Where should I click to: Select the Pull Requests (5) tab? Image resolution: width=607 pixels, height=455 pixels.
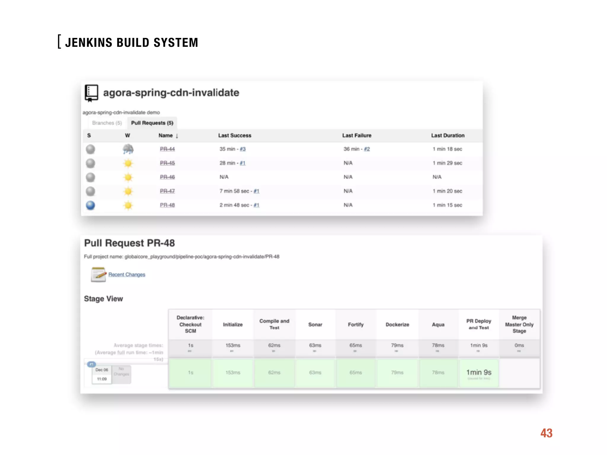[x=152, y=123]
